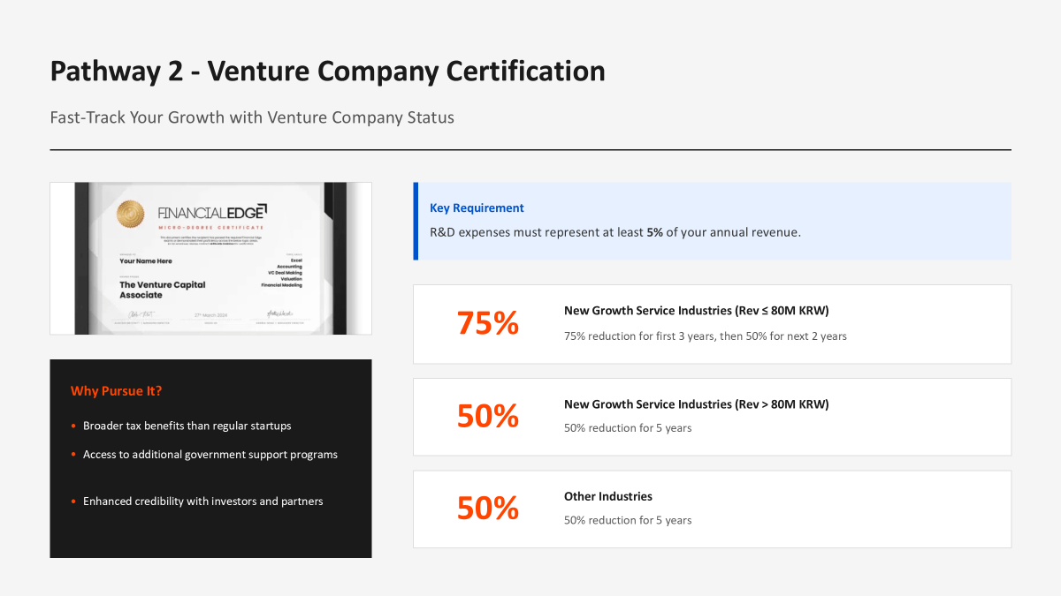This screenshot has height=596, width=1061.
Task: Select the 50% figure beside 'Other Industries'
Action: pyautogui.click(x=487, y=509)
